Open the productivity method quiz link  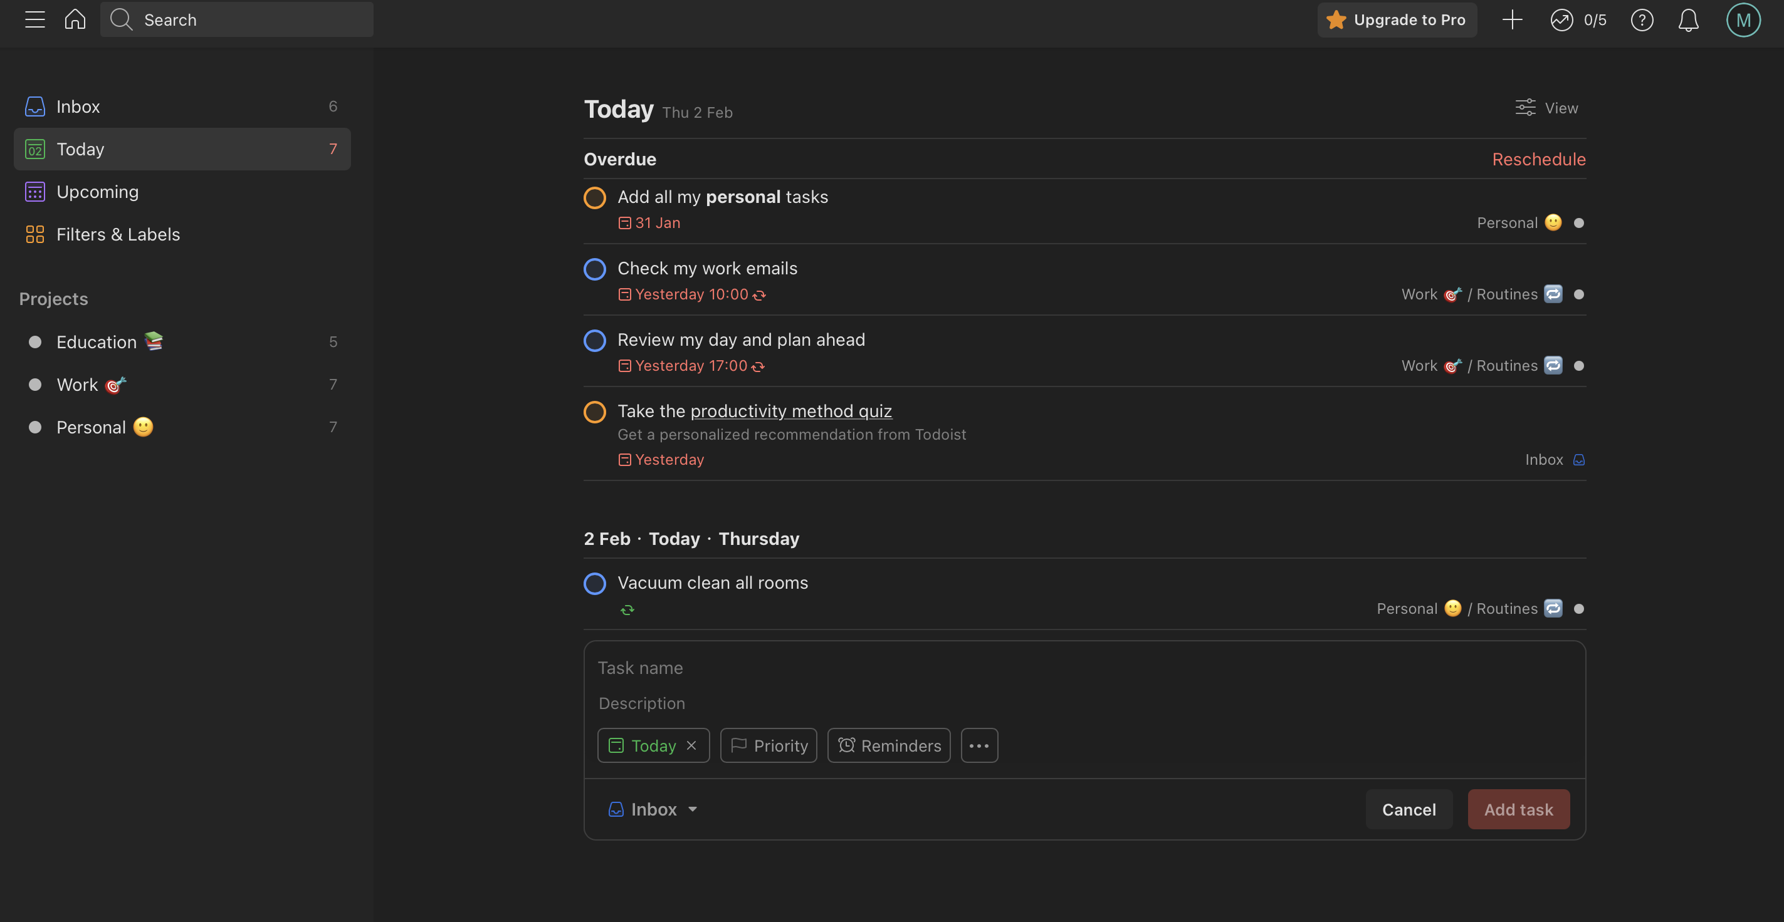791,411
